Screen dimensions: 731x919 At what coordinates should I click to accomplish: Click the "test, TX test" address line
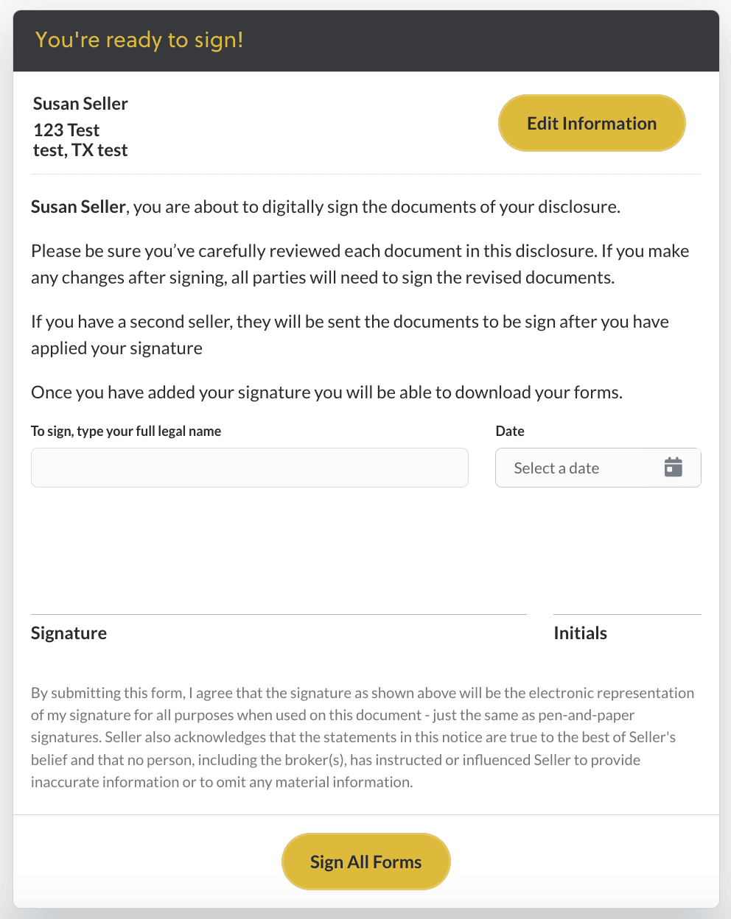pos(80,150)
